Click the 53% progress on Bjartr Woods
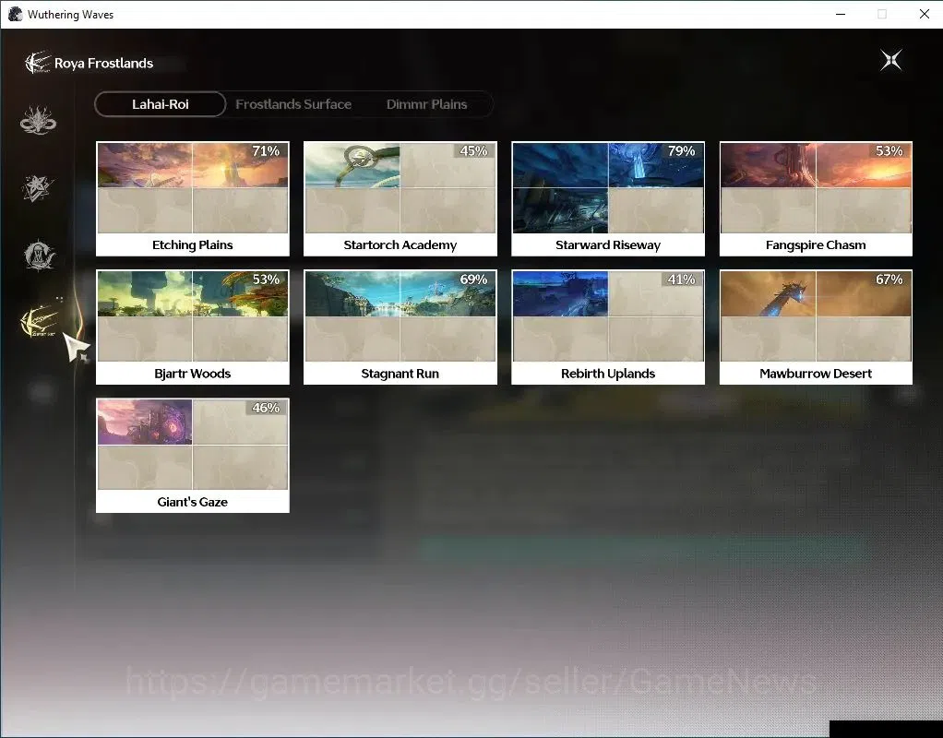 (x=266, y=280)
